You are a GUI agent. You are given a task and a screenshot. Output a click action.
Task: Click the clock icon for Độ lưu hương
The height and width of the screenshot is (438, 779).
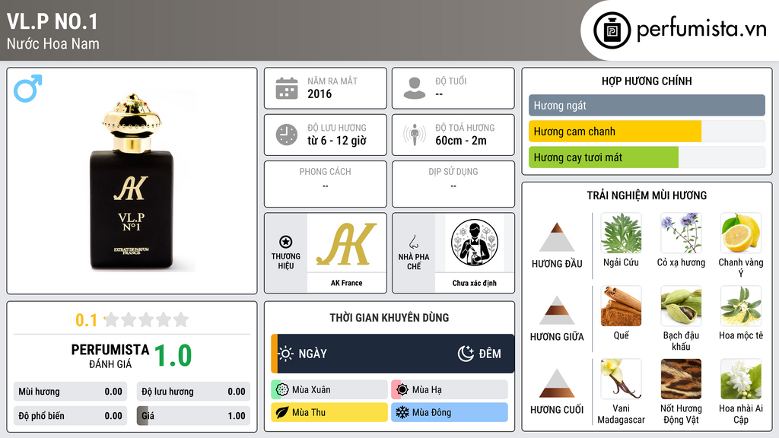point(287,135)
